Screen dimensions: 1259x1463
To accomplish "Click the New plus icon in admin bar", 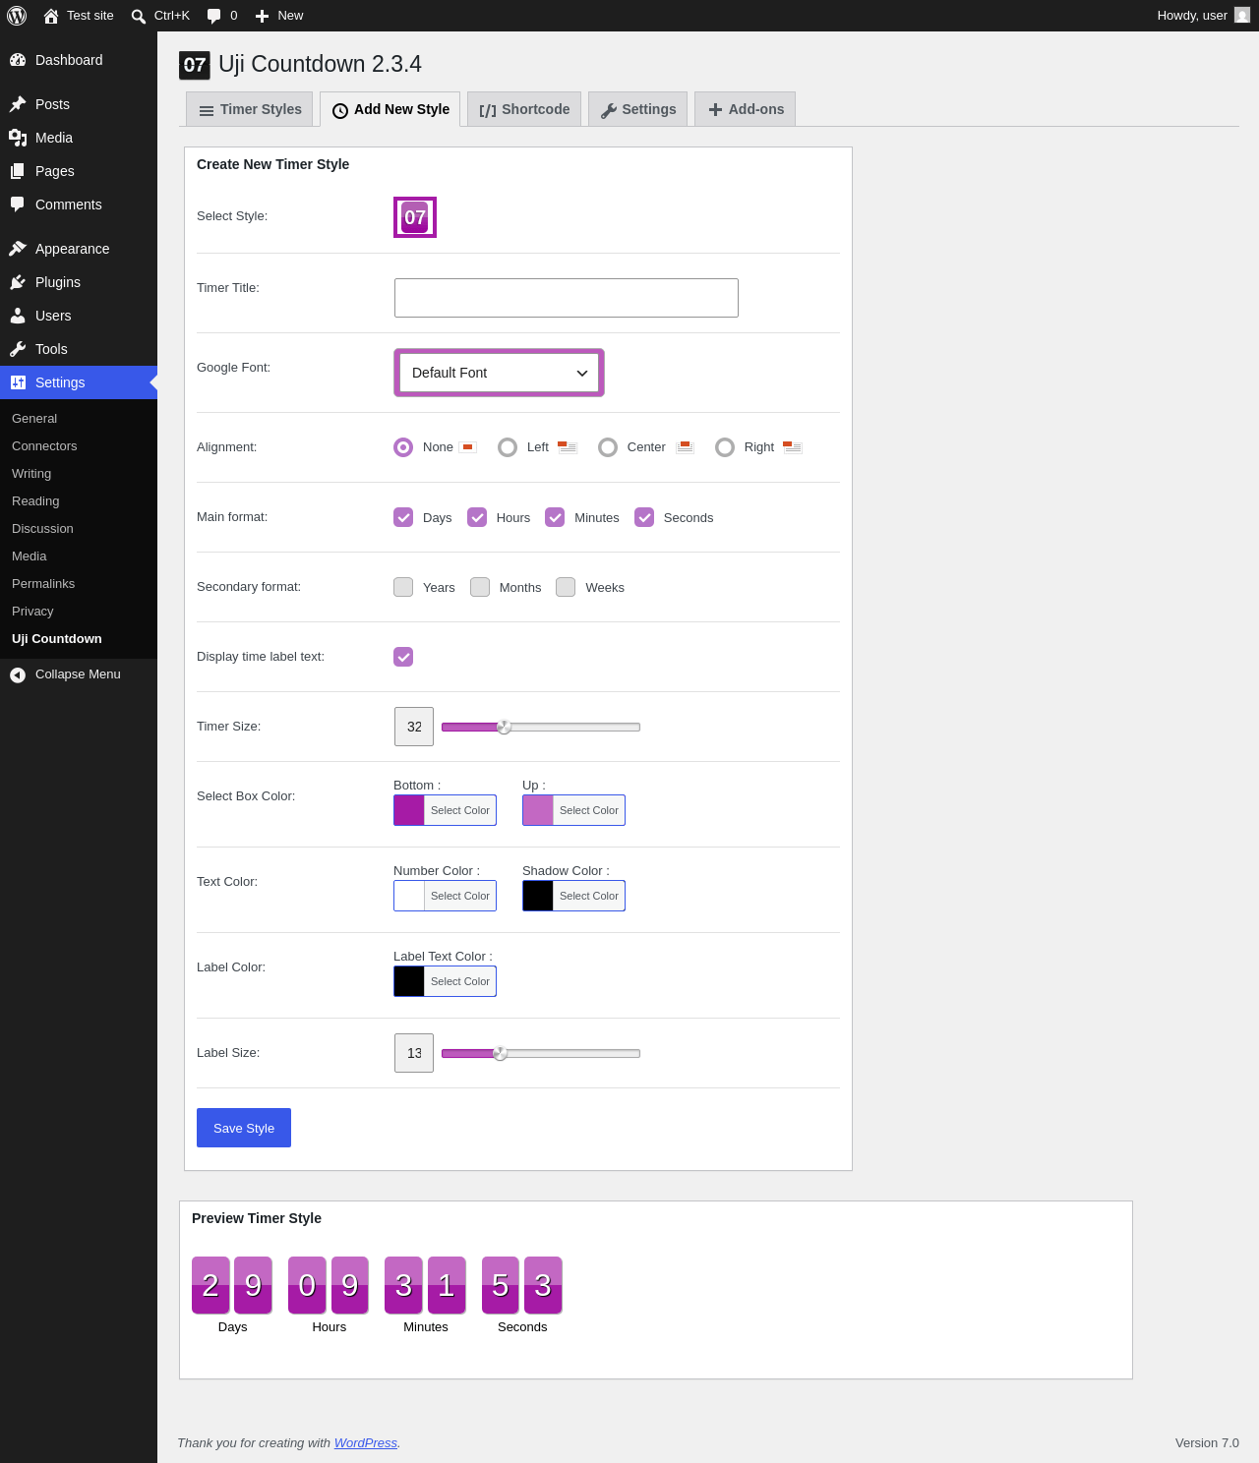I will (x=262, y=16).
